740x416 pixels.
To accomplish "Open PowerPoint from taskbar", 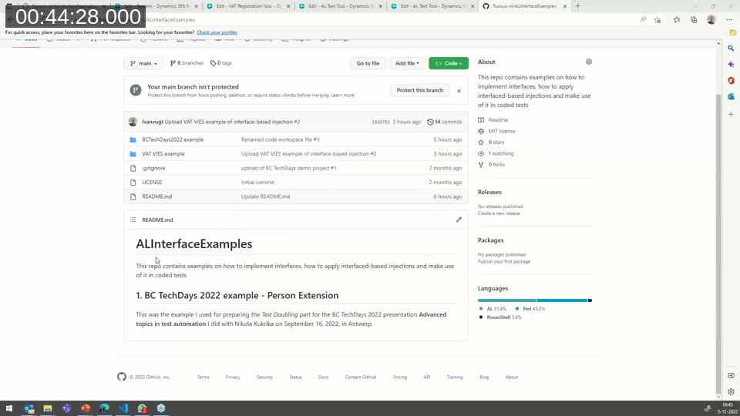I will coord(86,408).
